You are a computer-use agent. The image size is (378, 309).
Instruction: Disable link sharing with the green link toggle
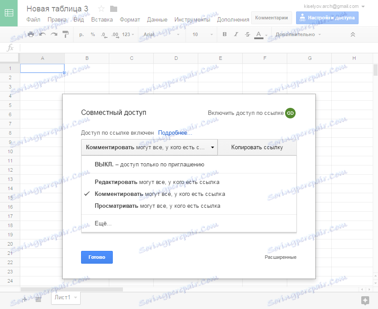click(290, 113)
